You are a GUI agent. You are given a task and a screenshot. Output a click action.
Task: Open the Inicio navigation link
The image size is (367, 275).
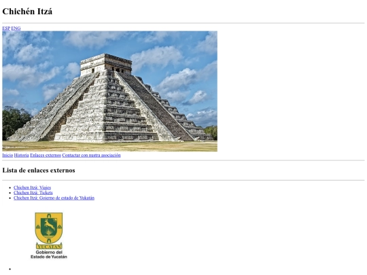[7, 155]
